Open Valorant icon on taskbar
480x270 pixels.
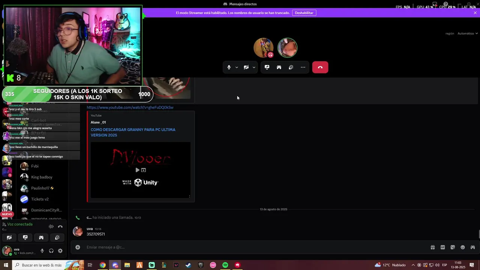pyautogui.click(x=176, y=265)
